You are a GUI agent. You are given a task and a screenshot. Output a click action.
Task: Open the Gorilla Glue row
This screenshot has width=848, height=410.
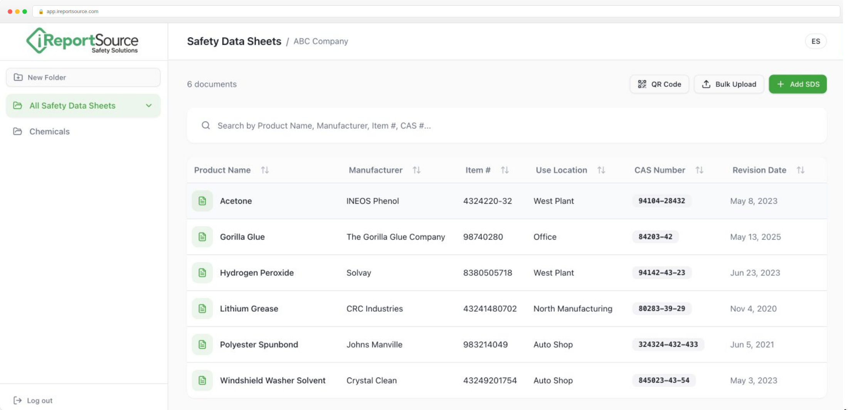(507, 236)
